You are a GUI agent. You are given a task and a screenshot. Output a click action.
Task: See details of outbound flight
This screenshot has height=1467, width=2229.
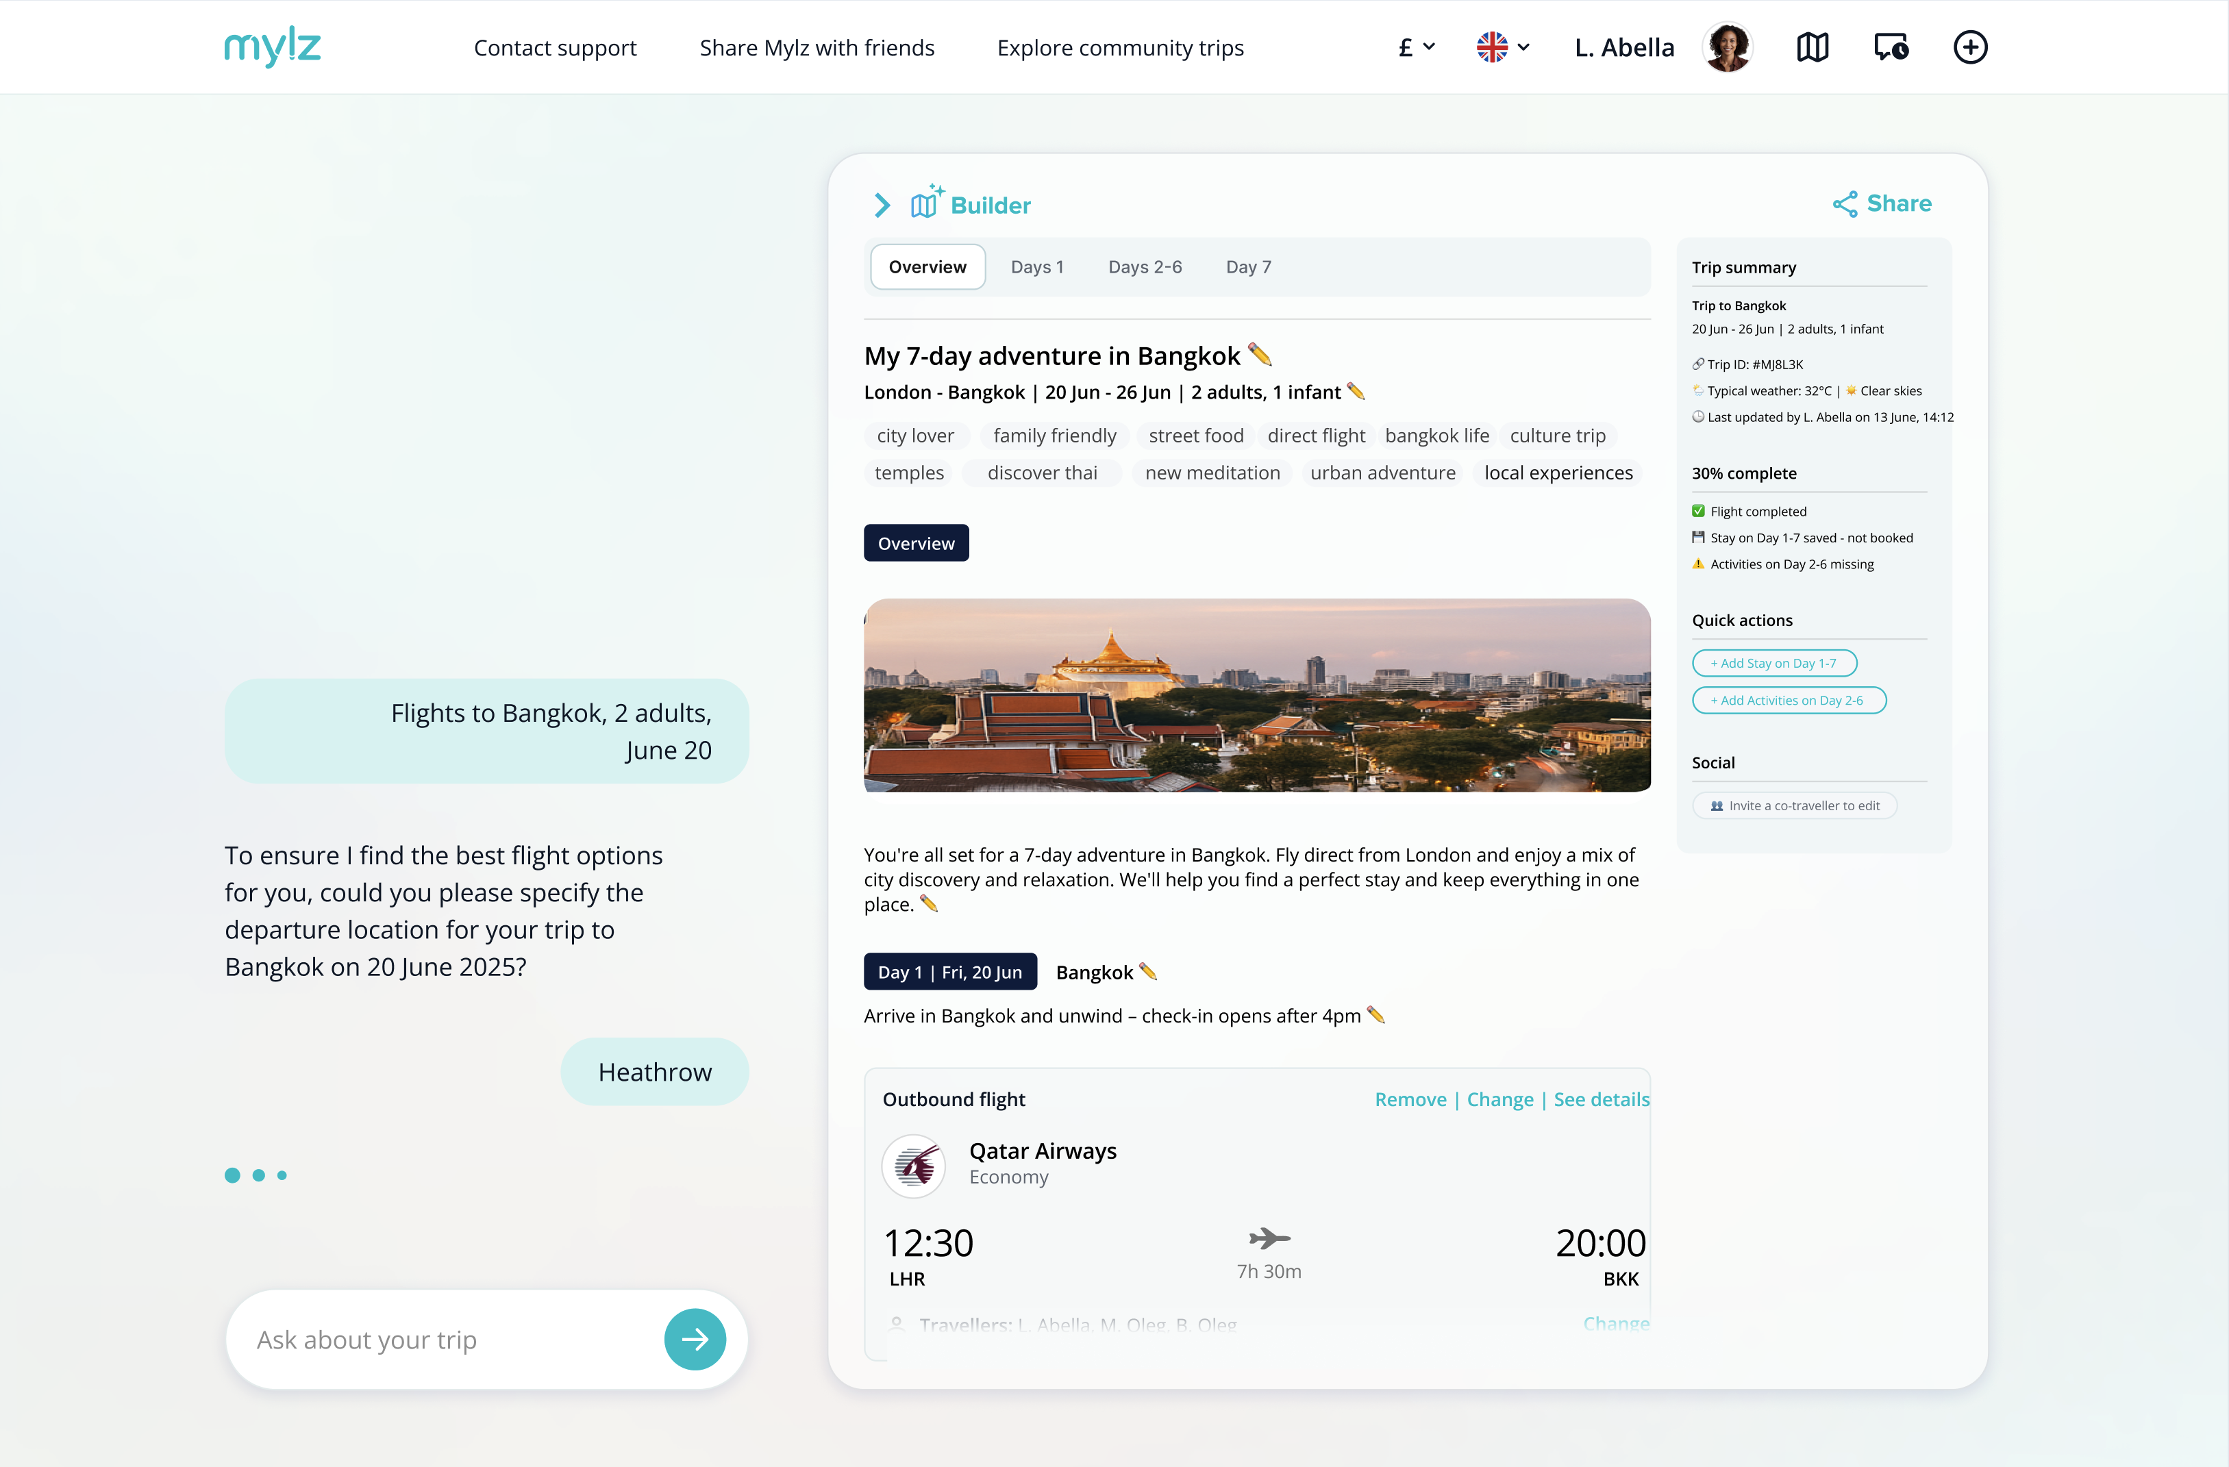click(x=1602, y=1099)
